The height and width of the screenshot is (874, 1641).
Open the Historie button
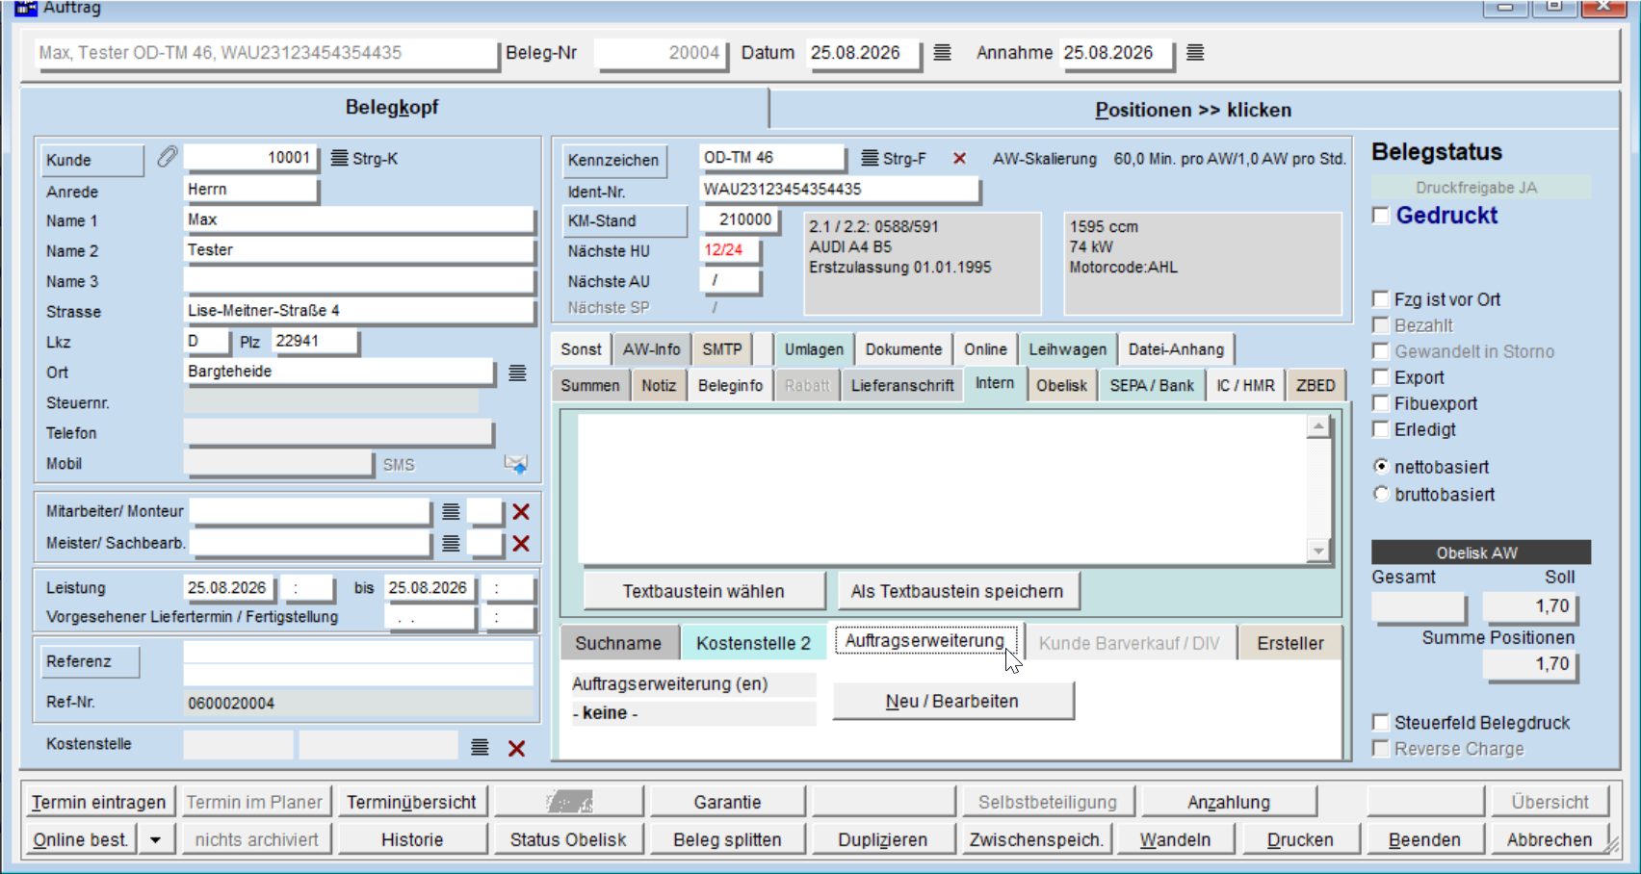(x=412, y=839)
